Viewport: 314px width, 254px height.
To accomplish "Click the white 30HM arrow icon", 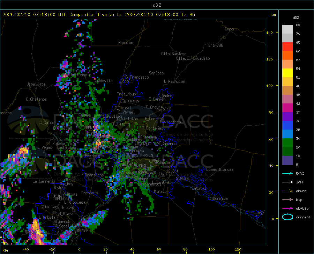I will (287, 182).
